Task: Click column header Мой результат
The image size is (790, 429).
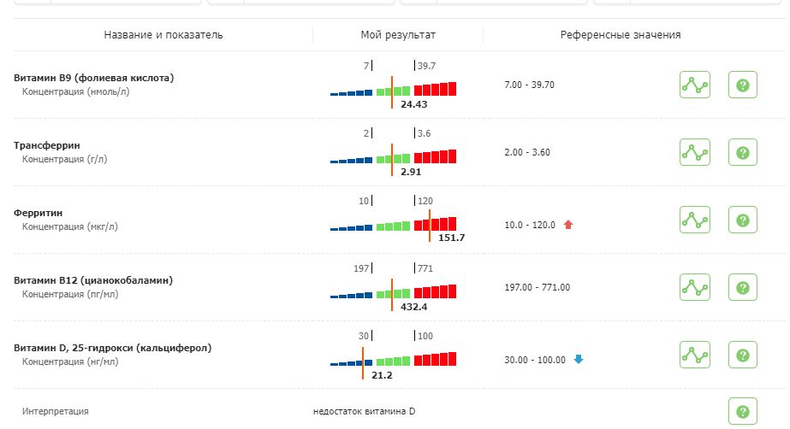Action: 398,35
